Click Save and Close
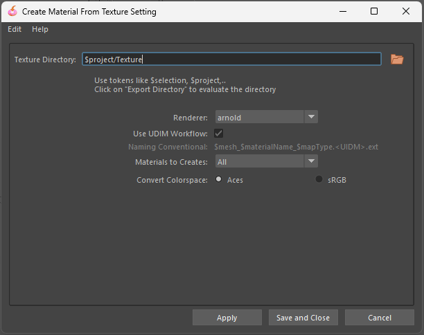 (303, 318)
